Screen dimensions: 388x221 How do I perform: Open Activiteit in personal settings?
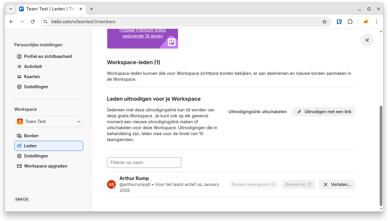point(33,67)
